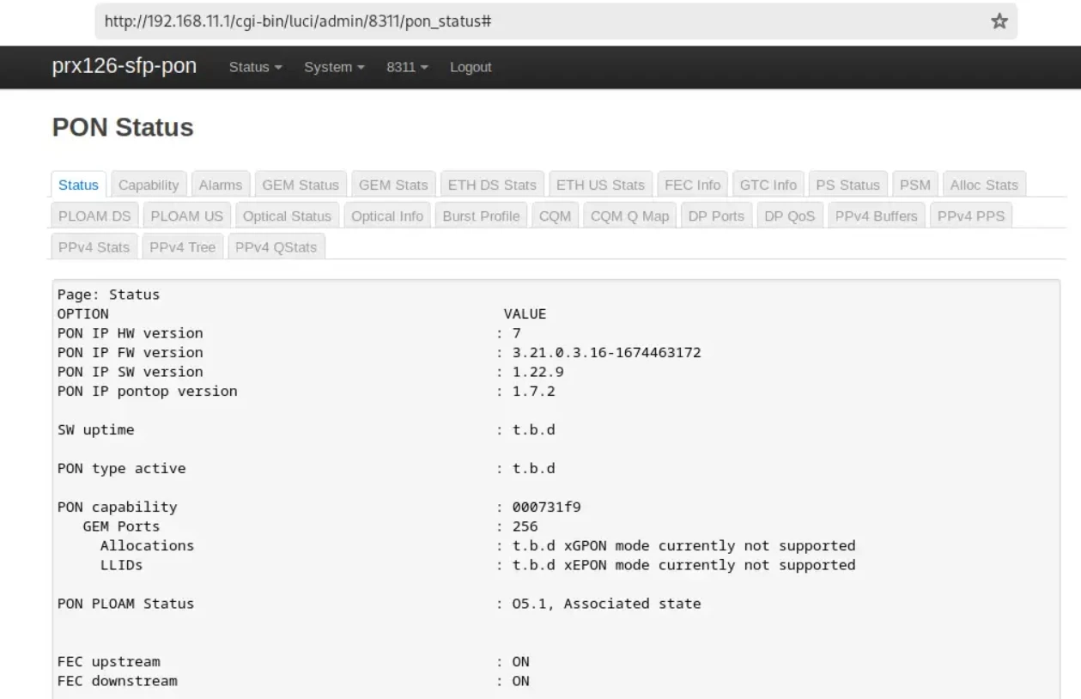This screenshot has height=699, width=1081.
Task: Select the PSM tab
Action: [914, 185]
